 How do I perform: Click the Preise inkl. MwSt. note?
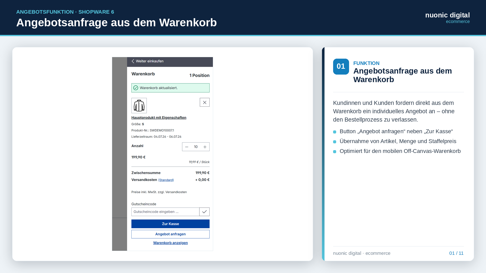tap(159, 192)
